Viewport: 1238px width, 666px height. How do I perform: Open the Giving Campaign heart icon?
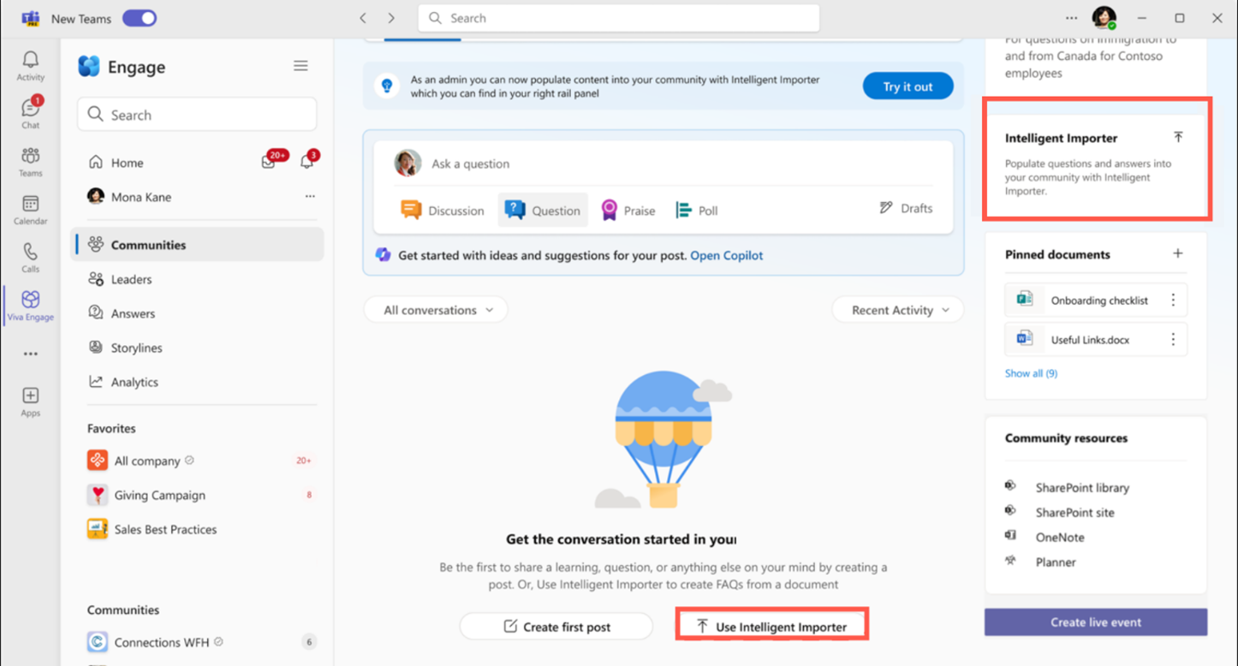click(x=98, y=495)
